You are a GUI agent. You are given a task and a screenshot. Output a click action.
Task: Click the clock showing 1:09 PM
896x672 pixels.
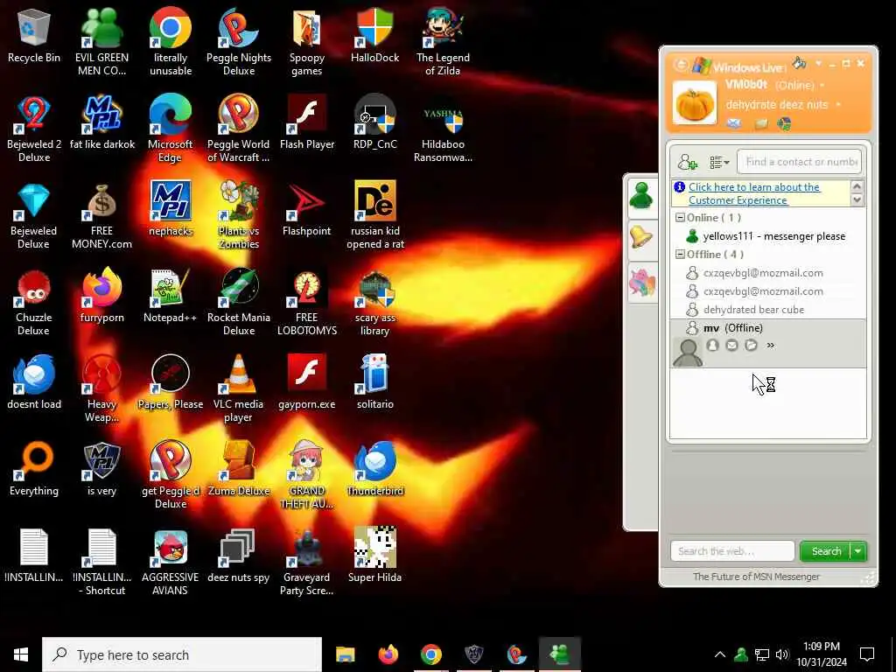pos(822,654)
